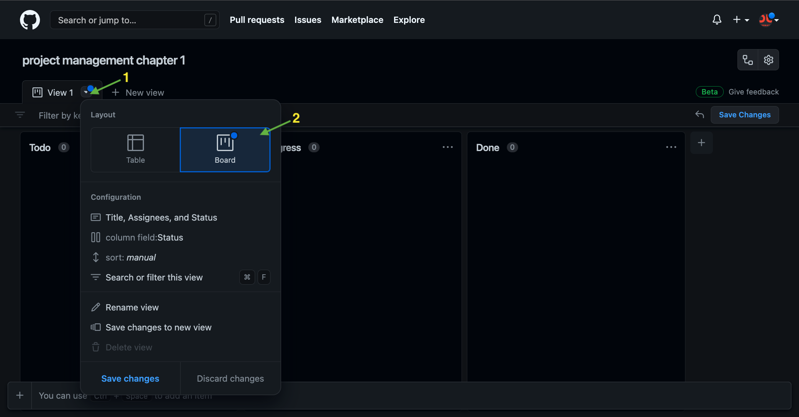Click the undo arrow next to Save Changes
This screenshot has height=417, width=799.
coord(700,114)
